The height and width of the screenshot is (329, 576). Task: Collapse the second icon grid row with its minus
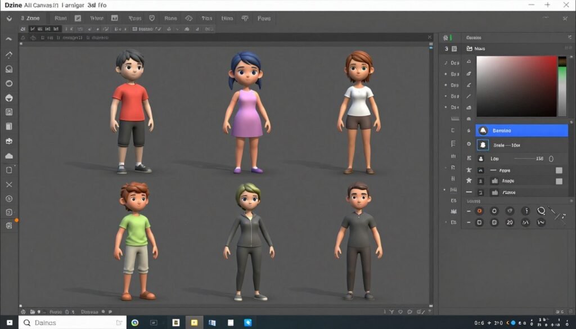tap(469, 223)
